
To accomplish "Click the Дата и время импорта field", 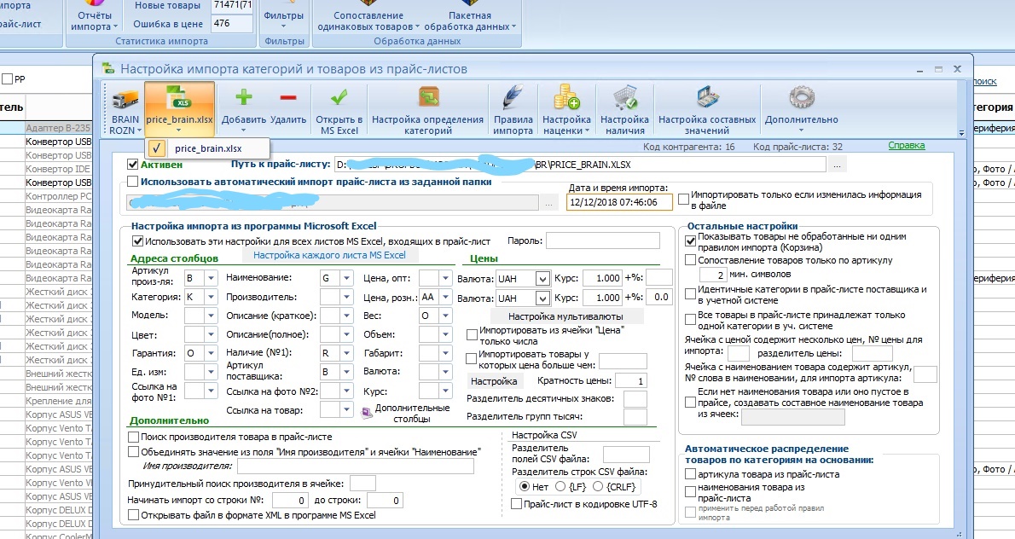I will click(619, 202).
